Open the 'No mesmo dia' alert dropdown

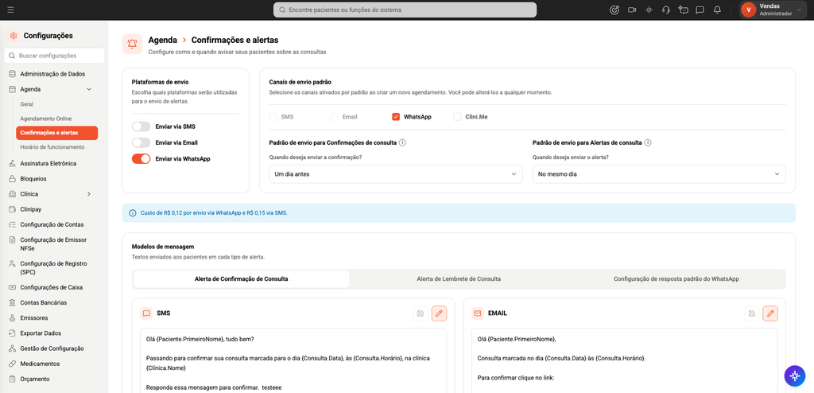point(659,174)
